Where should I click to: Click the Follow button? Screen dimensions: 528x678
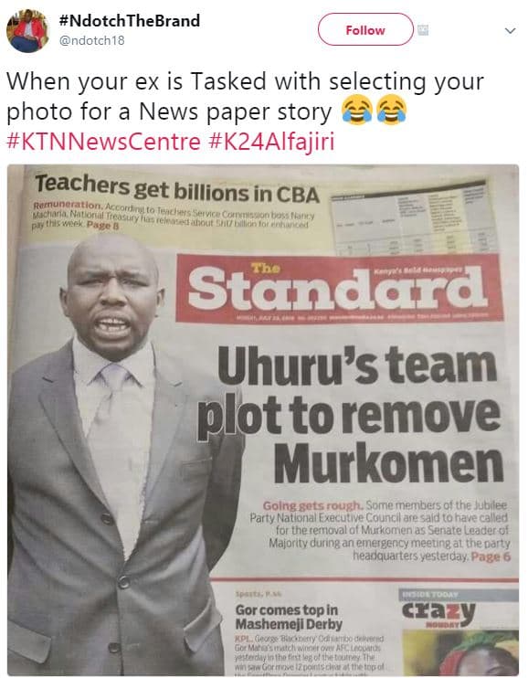click(365, 29)
